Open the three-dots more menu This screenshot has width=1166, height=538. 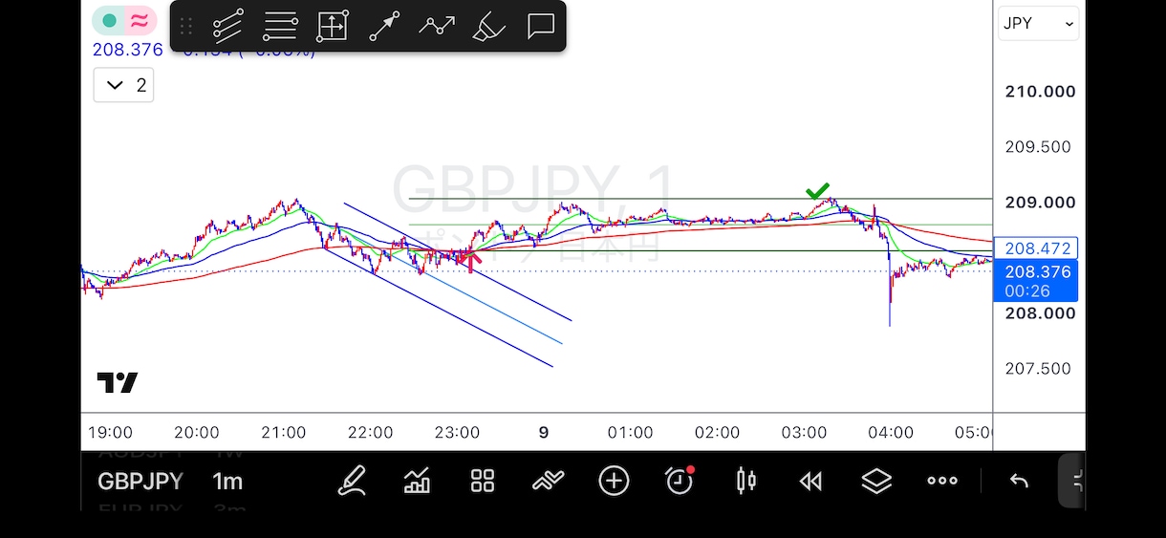(942, 481)
